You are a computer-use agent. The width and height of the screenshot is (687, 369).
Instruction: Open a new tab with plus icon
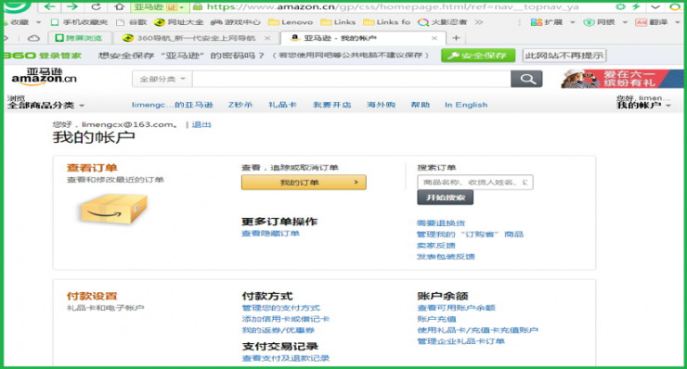tap(456, 38)
